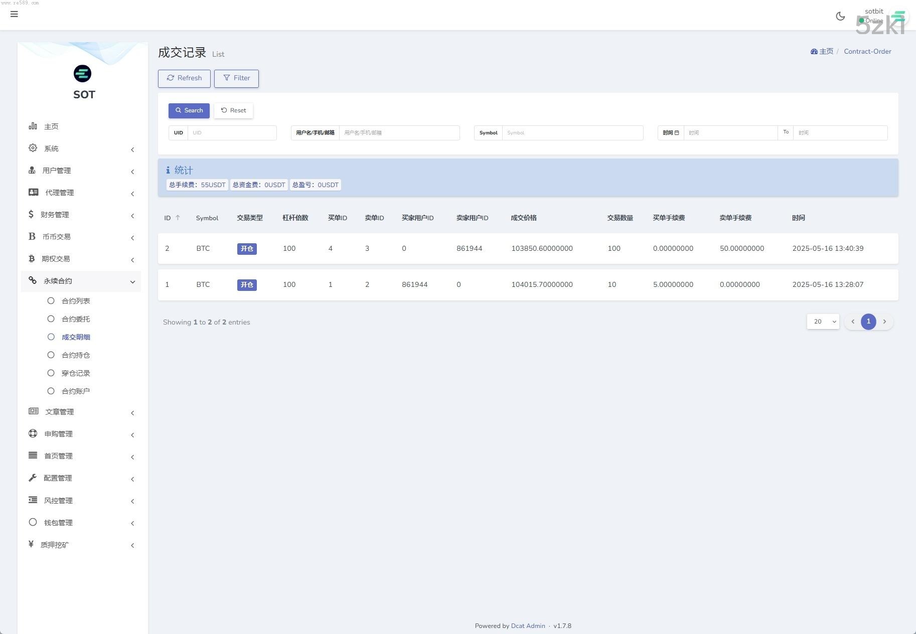Click the gear icon beside 系统
The height and width of the screenshot is (634, 916).
(x=33, y=148)
